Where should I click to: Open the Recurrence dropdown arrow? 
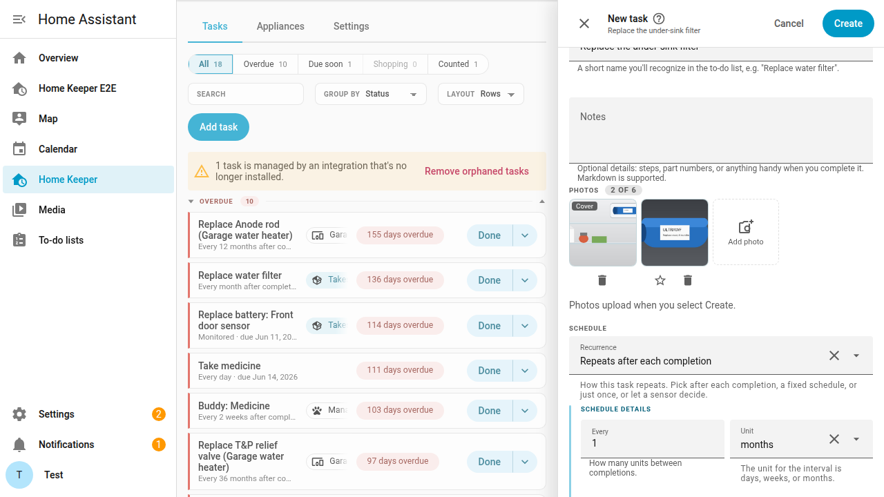[x=856, y=355]
